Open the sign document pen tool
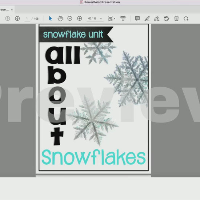Image resolution: width=200 pixels, height=200 pixels. point(157,19)
